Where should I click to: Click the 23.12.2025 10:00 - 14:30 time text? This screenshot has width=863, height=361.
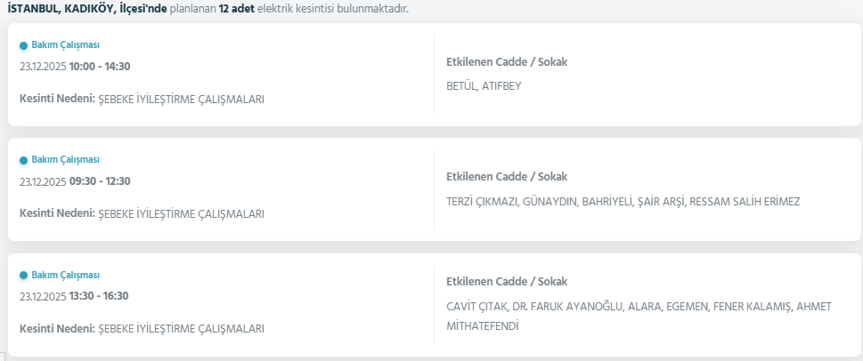pyautogui.click(x=75, y=66)
